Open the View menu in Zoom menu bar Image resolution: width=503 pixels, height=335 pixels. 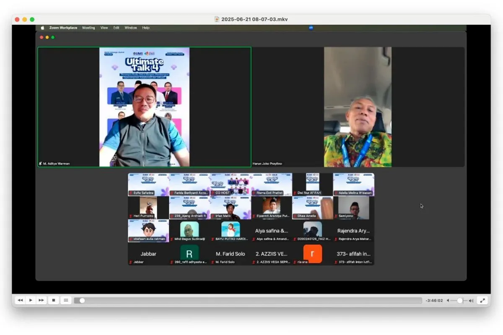104,28
